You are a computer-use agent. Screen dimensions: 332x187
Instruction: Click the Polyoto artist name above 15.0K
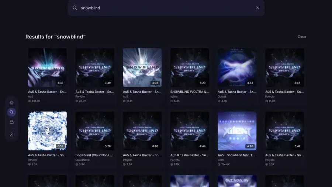point(270,96)
